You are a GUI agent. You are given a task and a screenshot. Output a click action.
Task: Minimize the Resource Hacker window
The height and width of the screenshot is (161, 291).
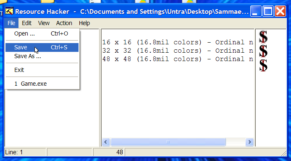tap(256, 11)
